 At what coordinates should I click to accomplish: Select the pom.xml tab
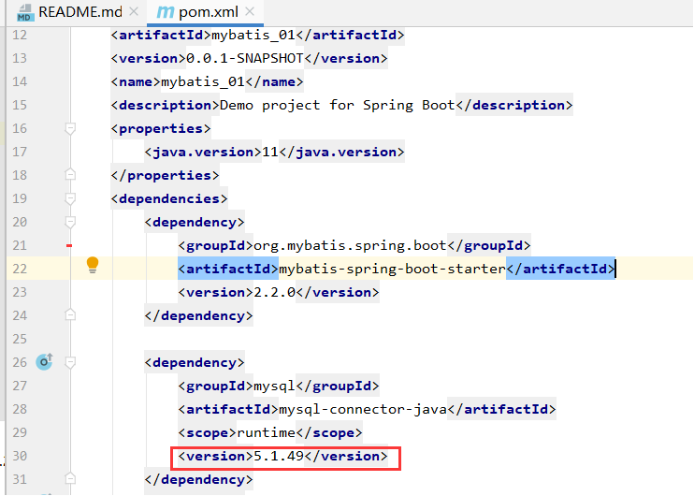tap(205, 12)
